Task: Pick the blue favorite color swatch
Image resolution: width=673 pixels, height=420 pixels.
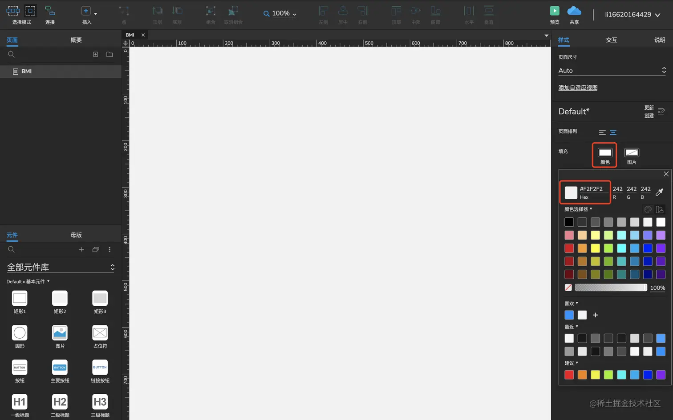Action: pyautogui.click(x=569, y=315)
